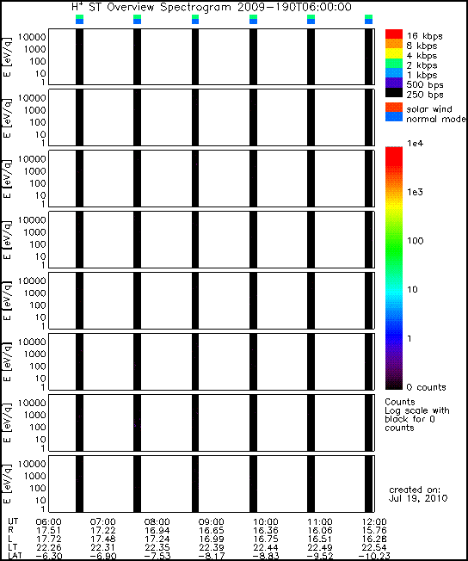The image size is (468, 561).
Task: Click the spectrogram title text
Action: [212, 7]
